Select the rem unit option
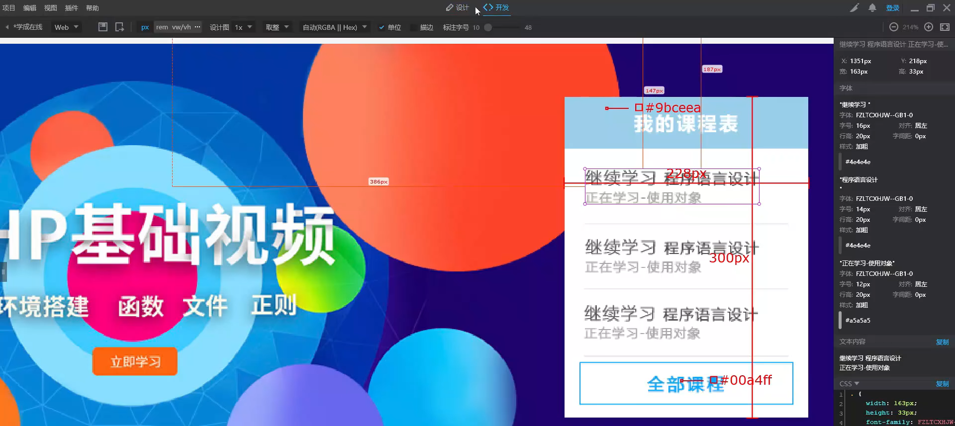The image size is (955, 426). pos(162,27)
